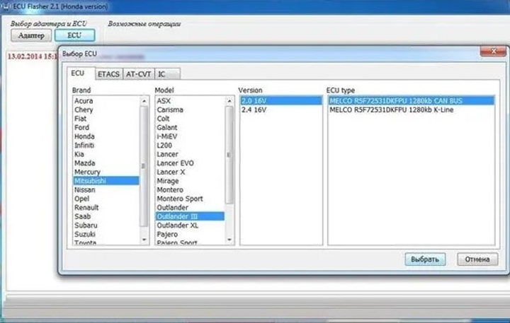This screenshot has height=323, width=510.
Task: Select Lancer EVO model
Action: [190, 163]
